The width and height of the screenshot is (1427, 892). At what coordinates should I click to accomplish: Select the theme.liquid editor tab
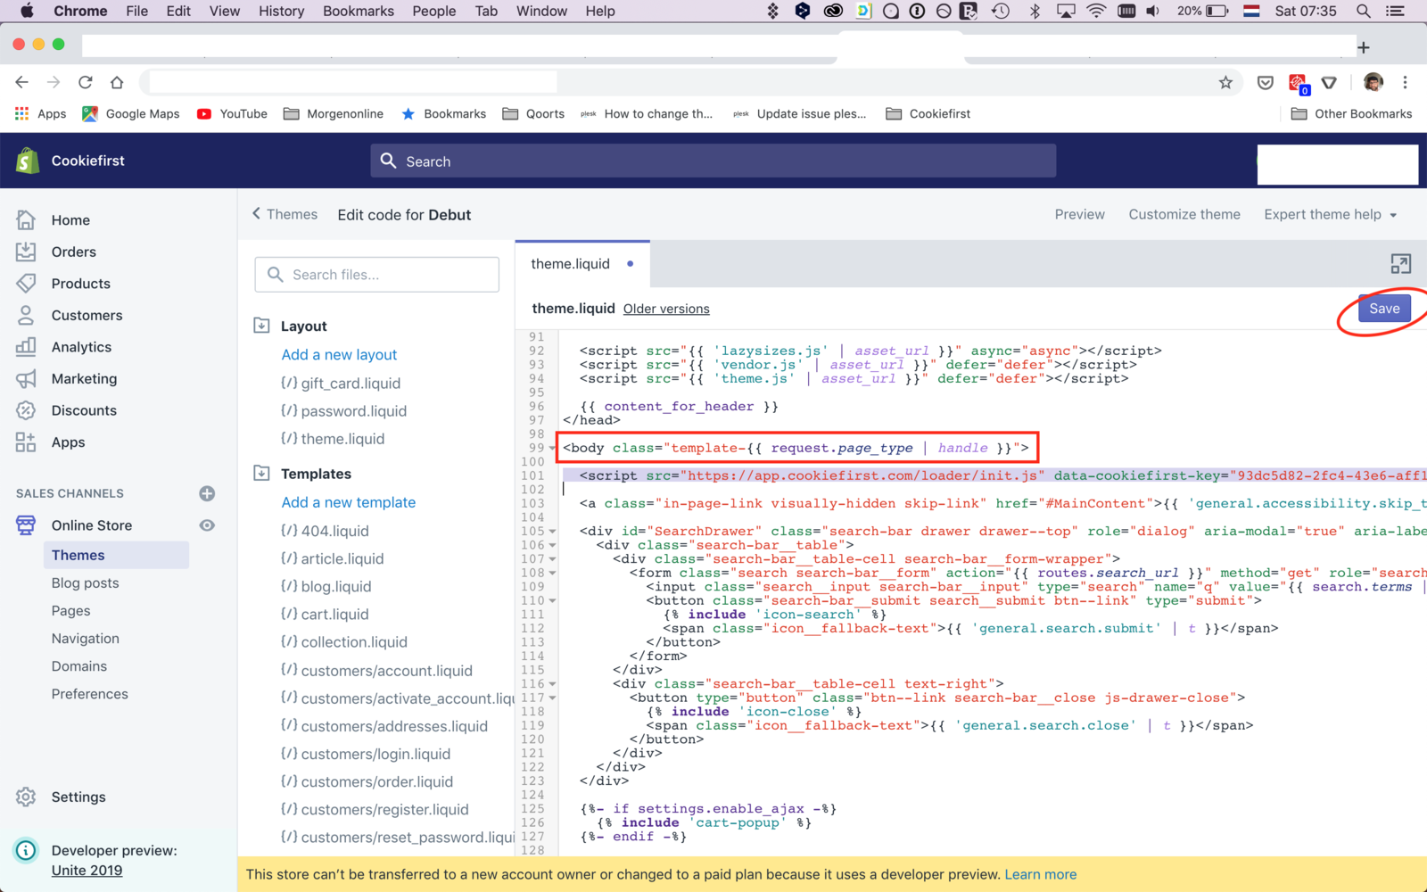tap(582, 264)
